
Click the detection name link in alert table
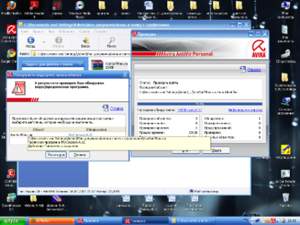tap(80, 135)
